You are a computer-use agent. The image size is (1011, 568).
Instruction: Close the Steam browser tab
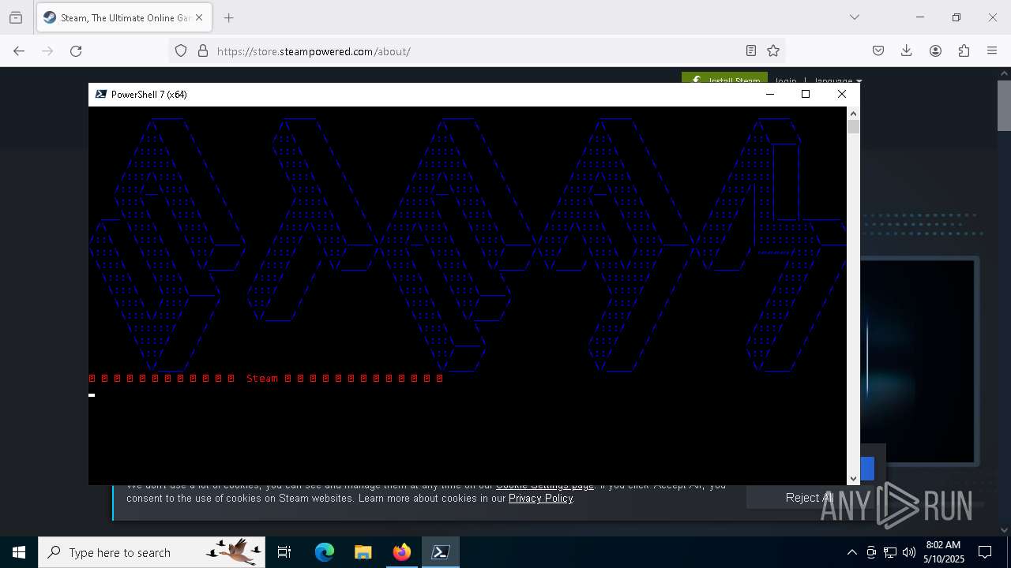pyautogui.click(x=199, y=17)
